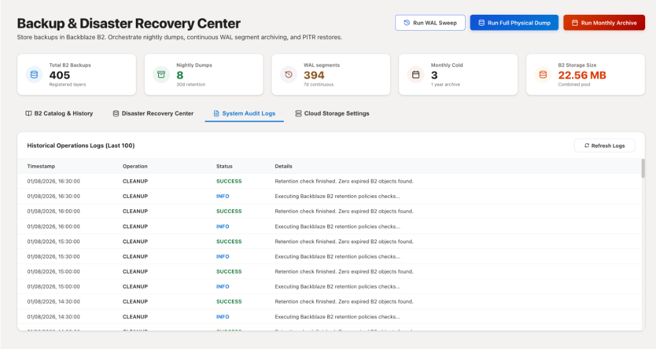Click INFO status in the 16:30:00 row
The image size is (656, 349).
click(222, 196)
